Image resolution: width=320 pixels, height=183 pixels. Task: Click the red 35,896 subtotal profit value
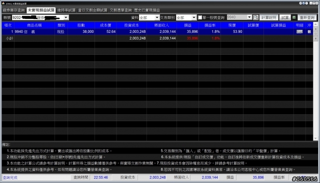click(192, 38)
